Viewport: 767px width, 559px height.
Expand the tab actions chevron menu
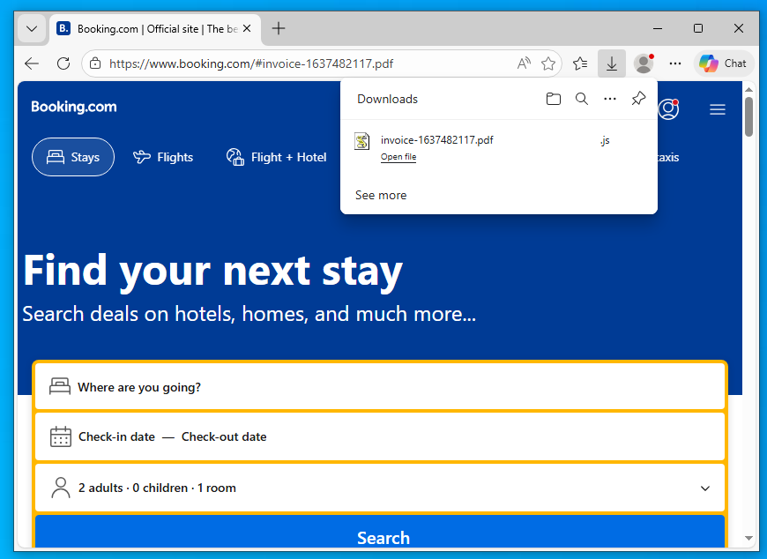click(32, 28)
